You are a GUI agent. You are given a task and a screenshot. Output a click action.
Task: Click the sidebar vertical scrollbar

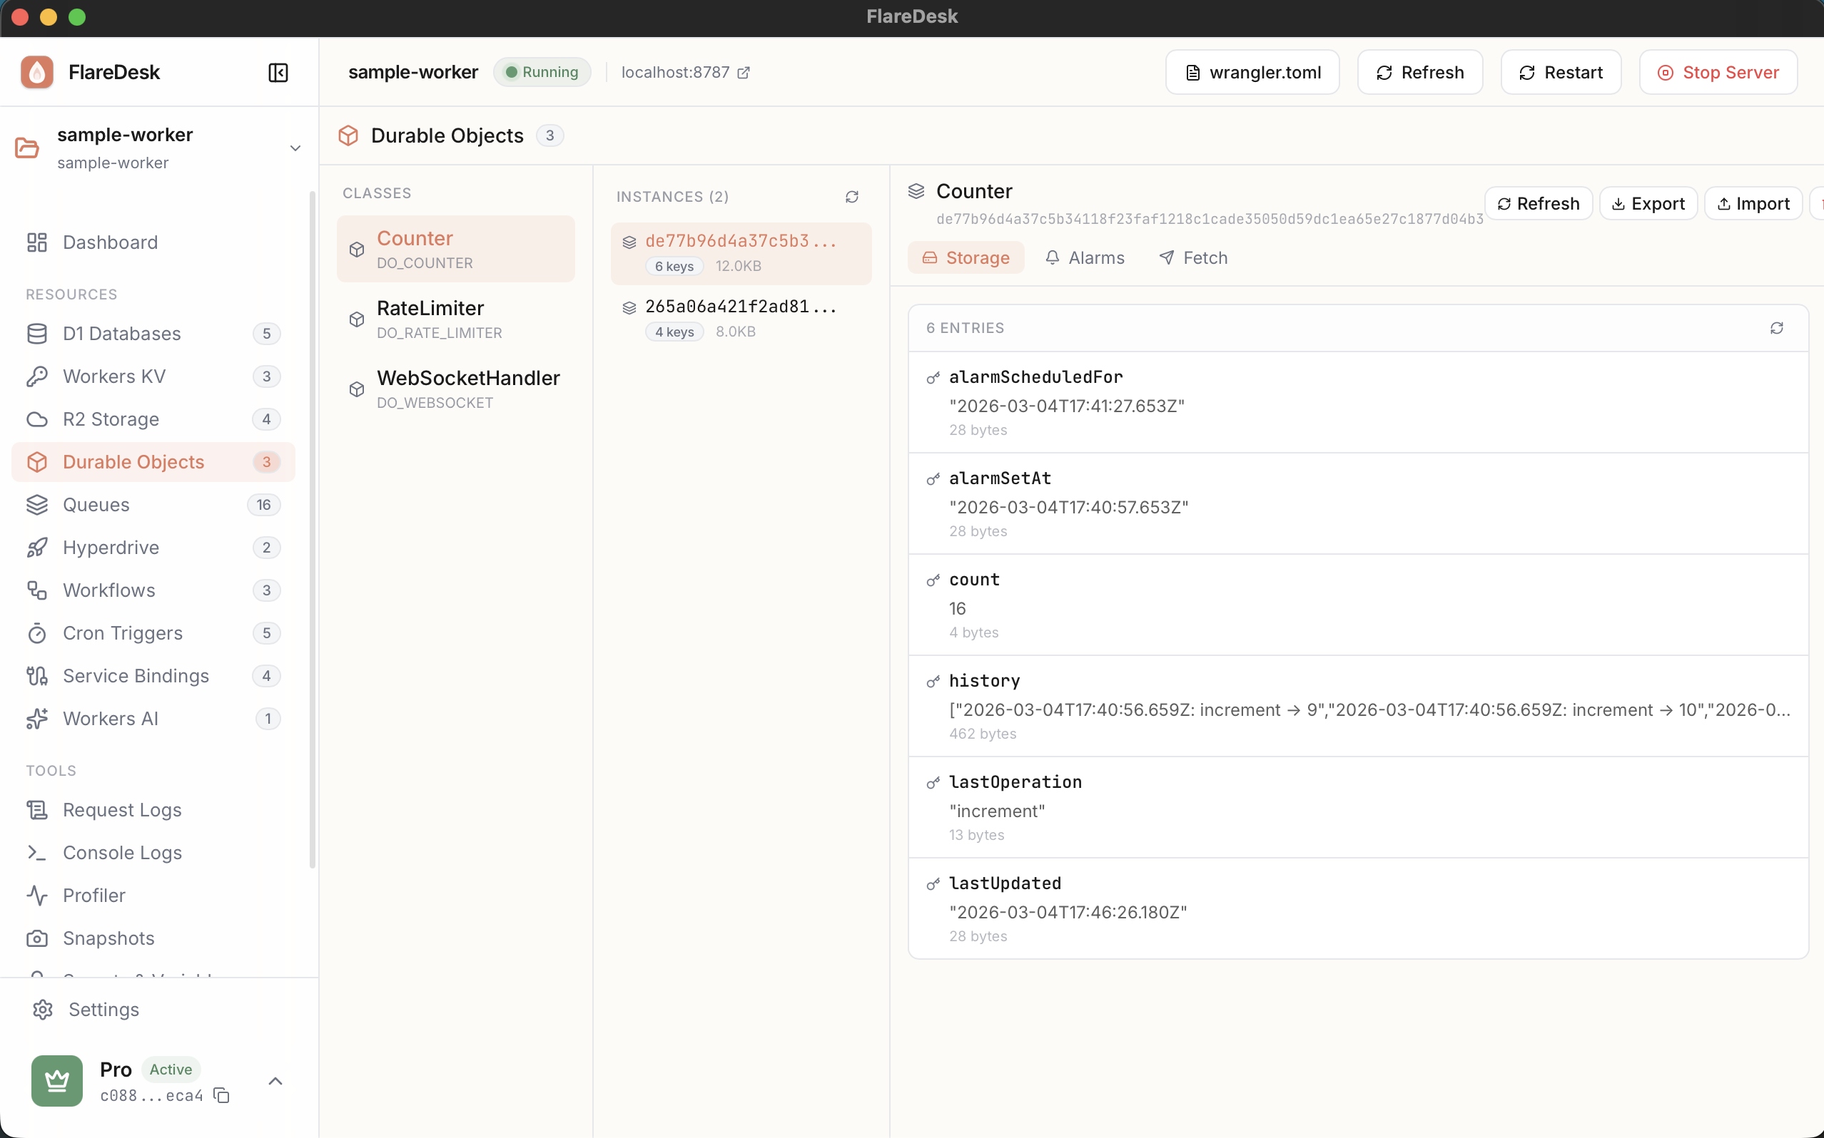[x=313, y=527]
